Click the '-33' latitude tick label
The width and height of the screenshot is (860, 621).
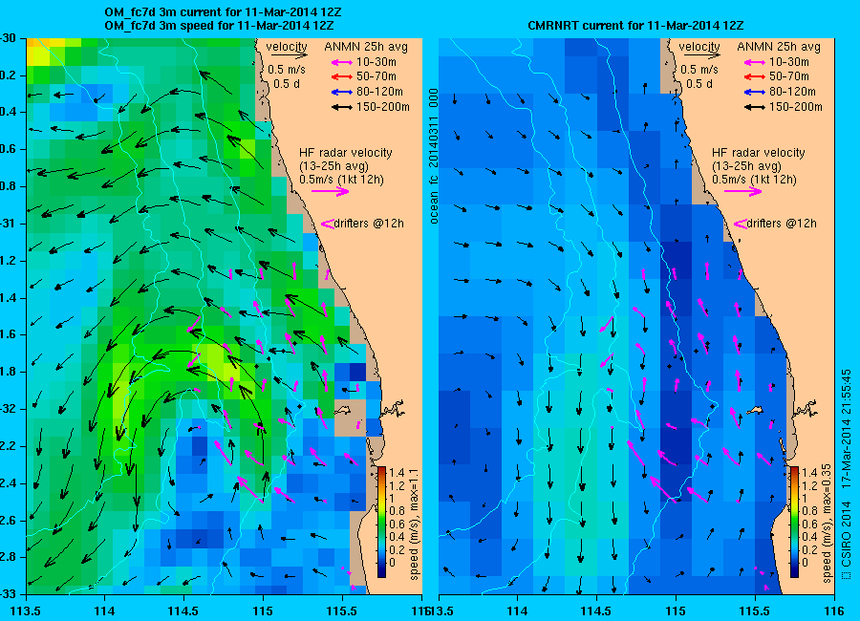coord(8,594)
